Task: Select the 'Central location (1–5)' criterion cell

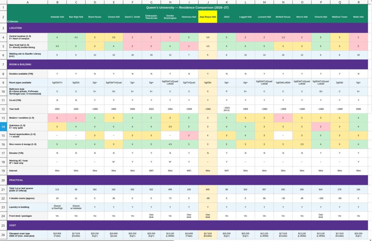Action: (x=28, y=37)
